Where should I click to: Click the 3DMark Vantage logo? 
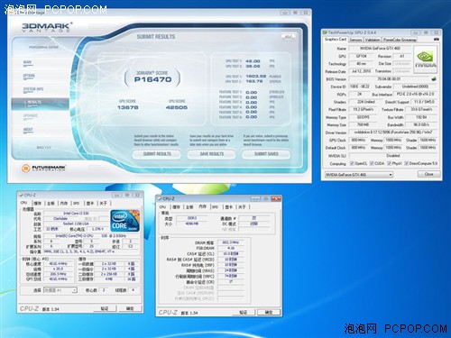coord(47,27)
